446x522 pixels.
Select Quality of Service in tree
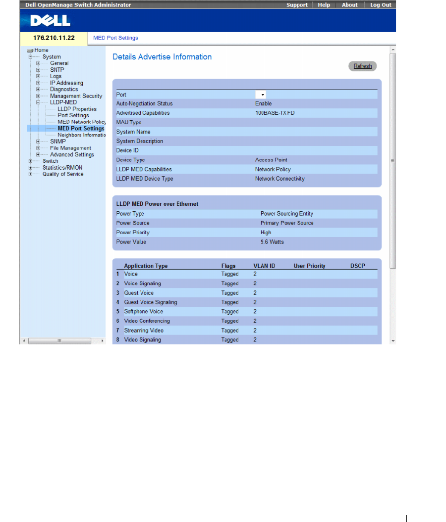point(63,174)
